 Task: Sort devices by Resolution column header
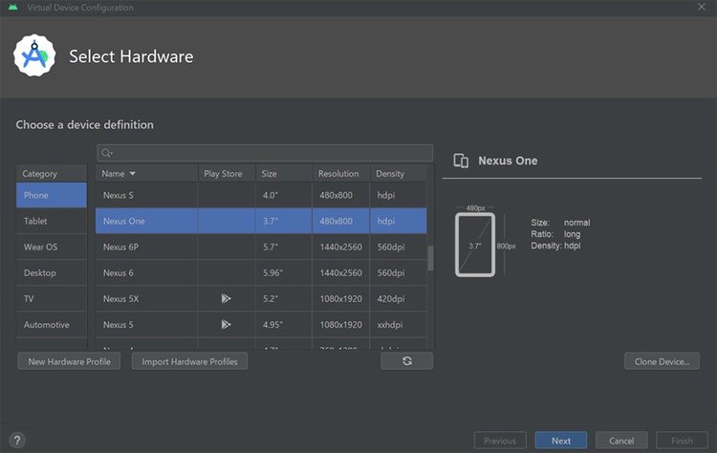point(340,174)
